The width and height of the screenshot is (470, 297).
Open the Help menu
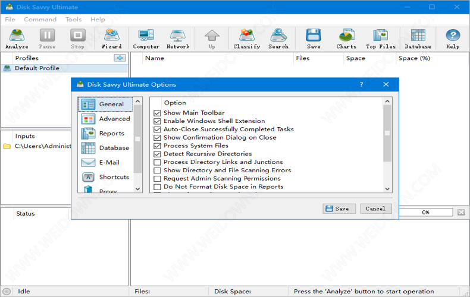[98, 20]
